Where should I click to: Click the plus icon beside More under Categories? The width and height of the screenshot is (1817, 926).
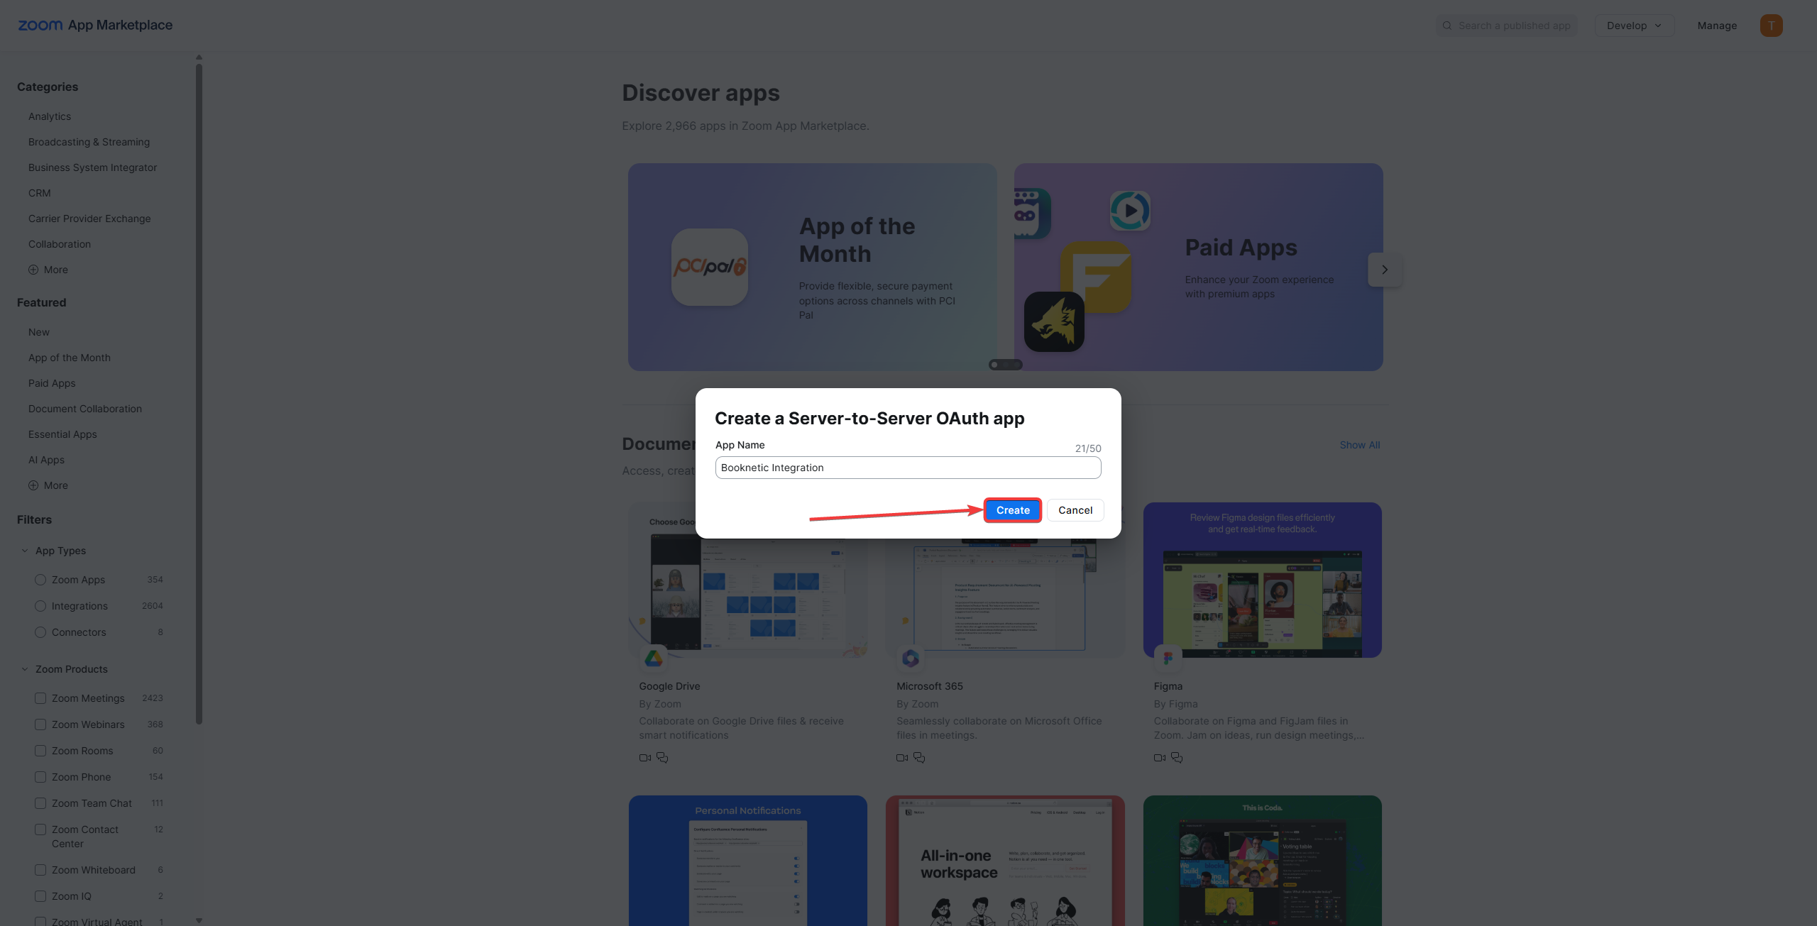pyautogui.click(x=33, y=270)
